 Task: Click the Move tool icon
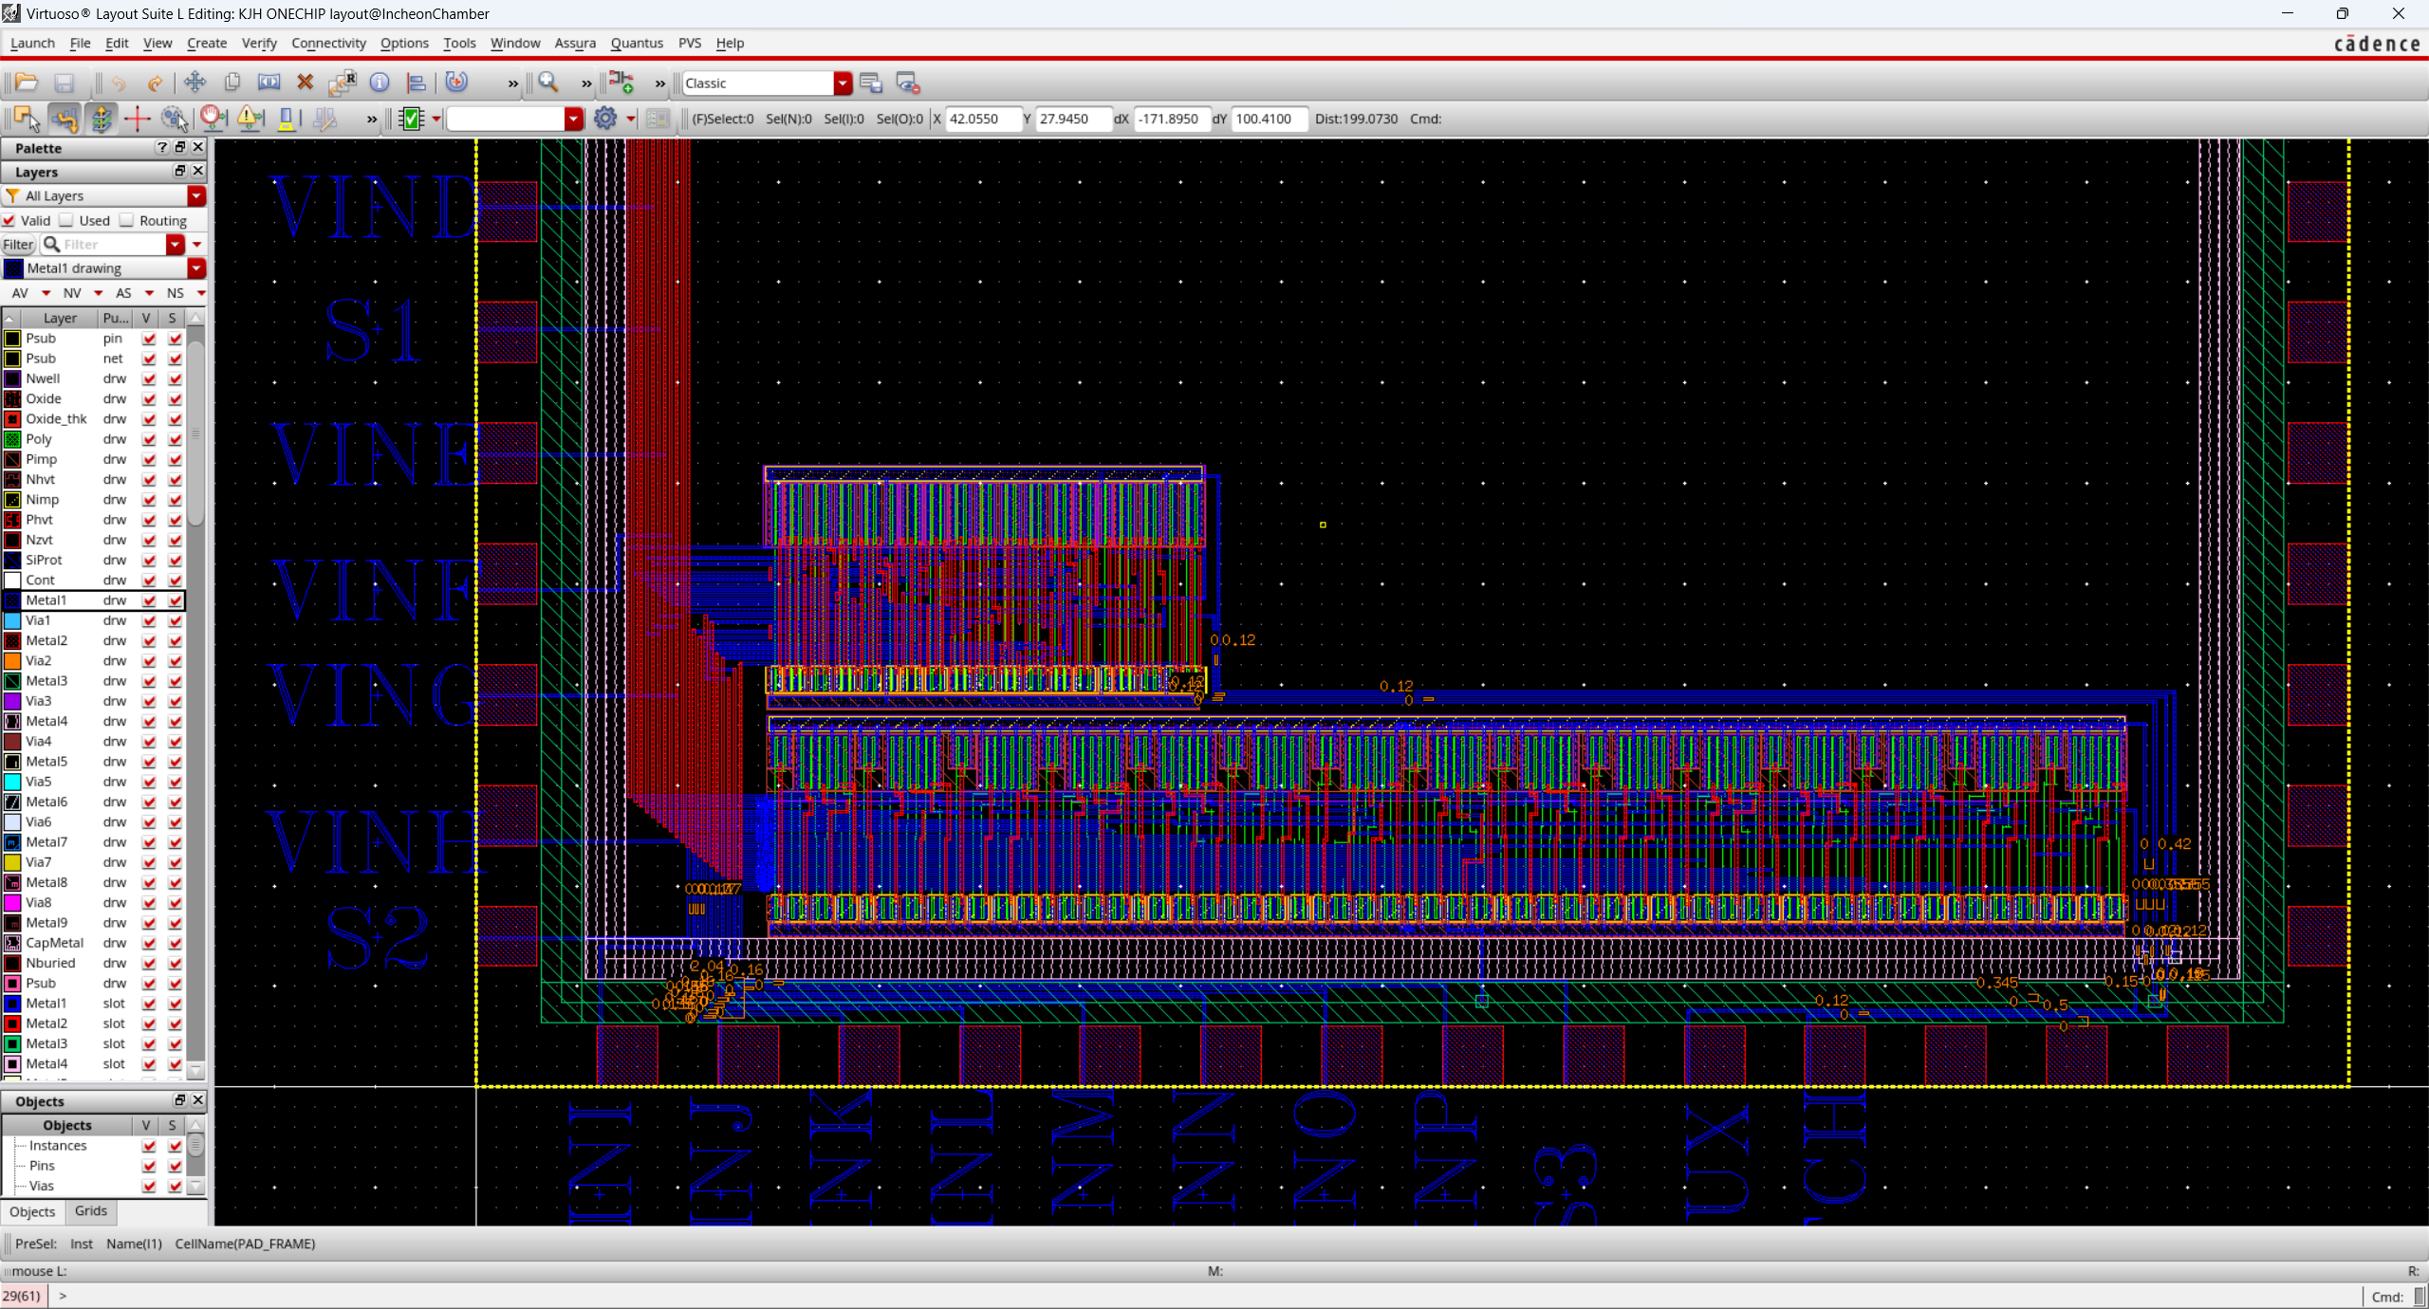pos(195,83)
